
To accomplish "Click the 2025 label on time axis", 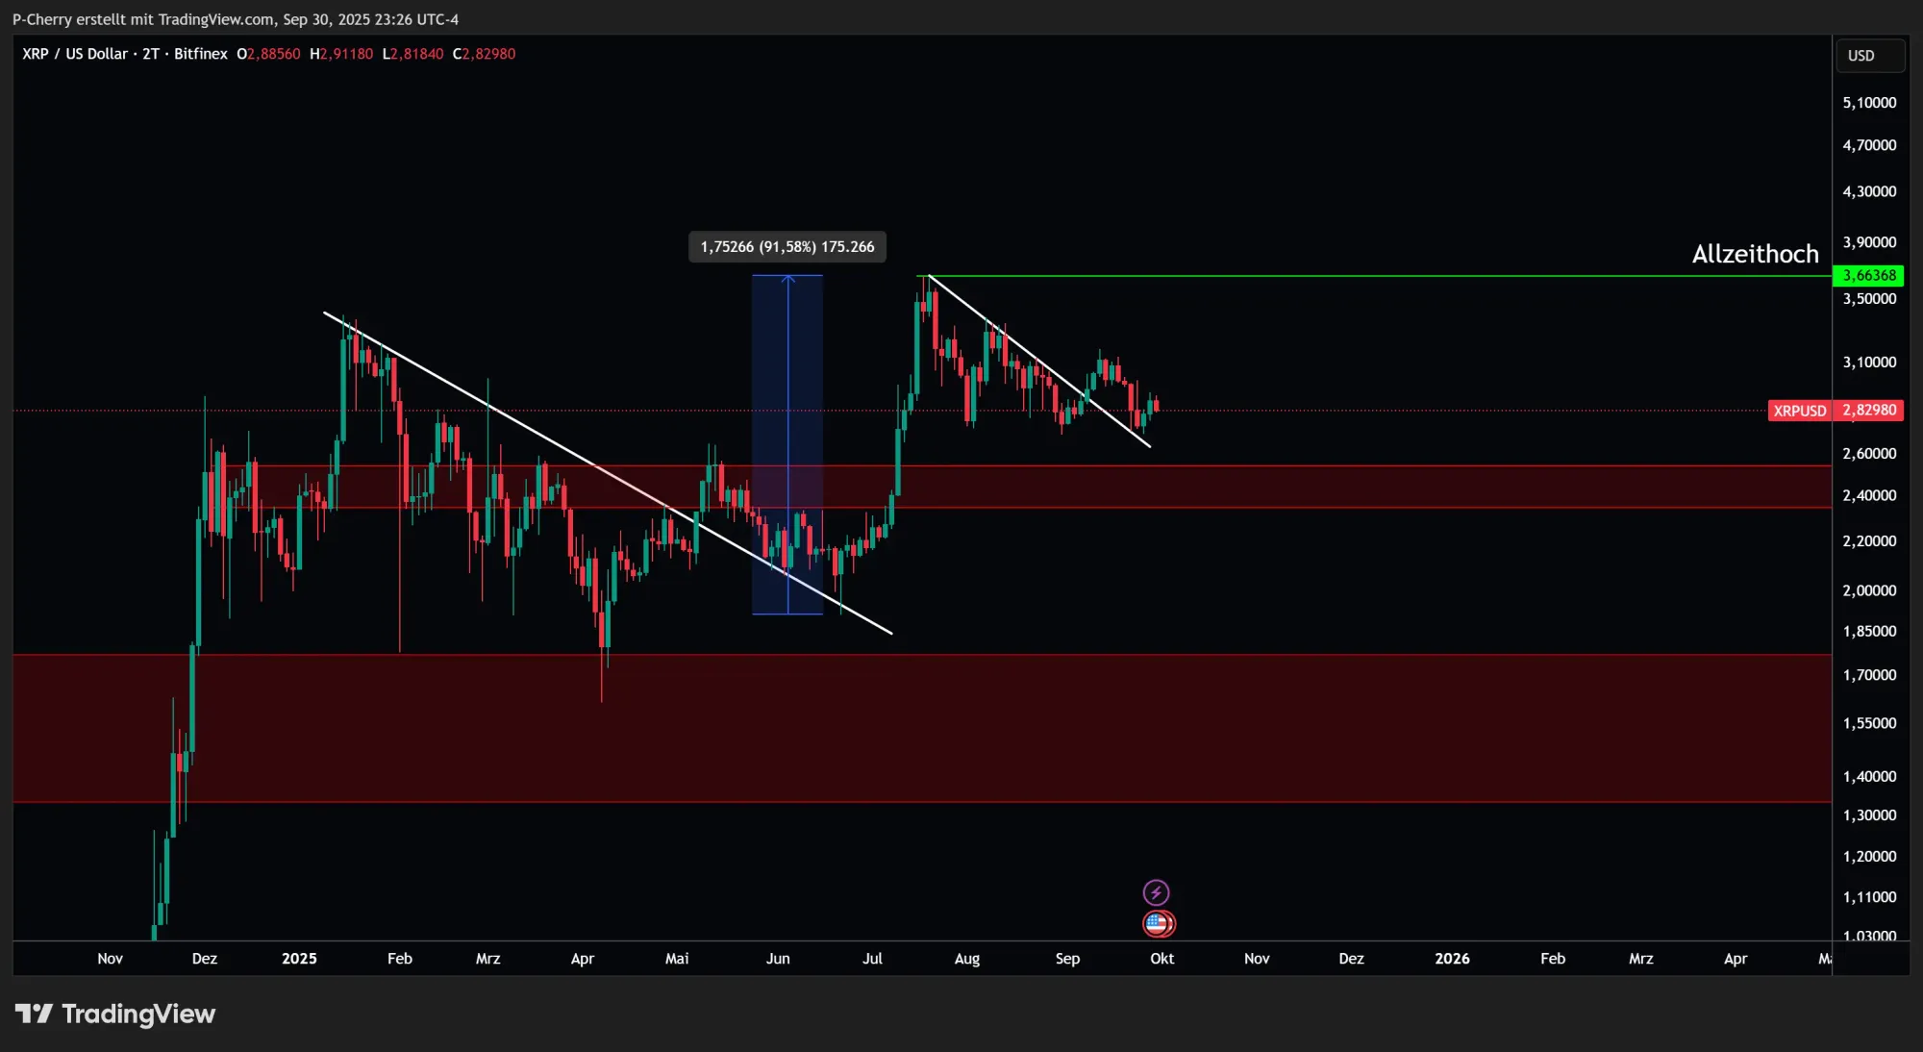I will [x=299, y=959].
